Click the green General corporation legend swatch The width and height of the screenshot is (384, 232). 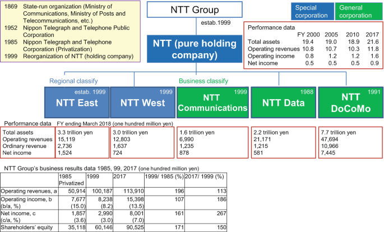click(358, 11)
